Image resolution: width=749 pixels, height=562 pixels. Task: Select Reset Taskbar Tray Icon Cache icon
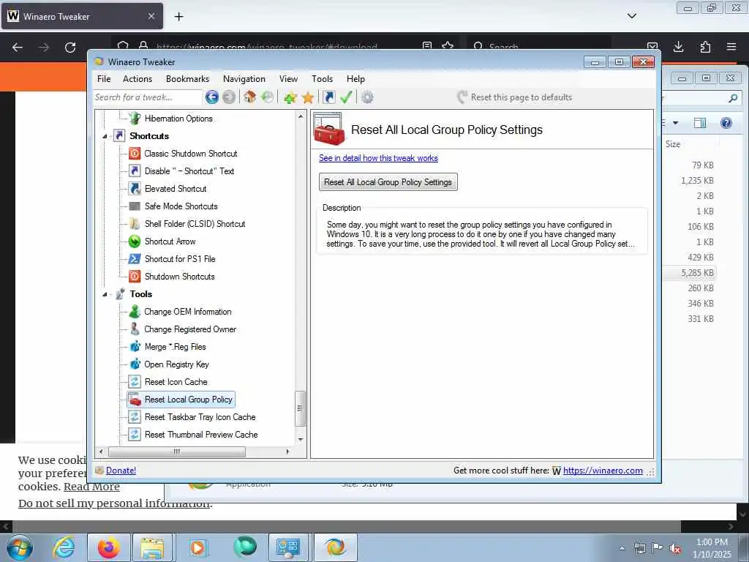point(135,416)
